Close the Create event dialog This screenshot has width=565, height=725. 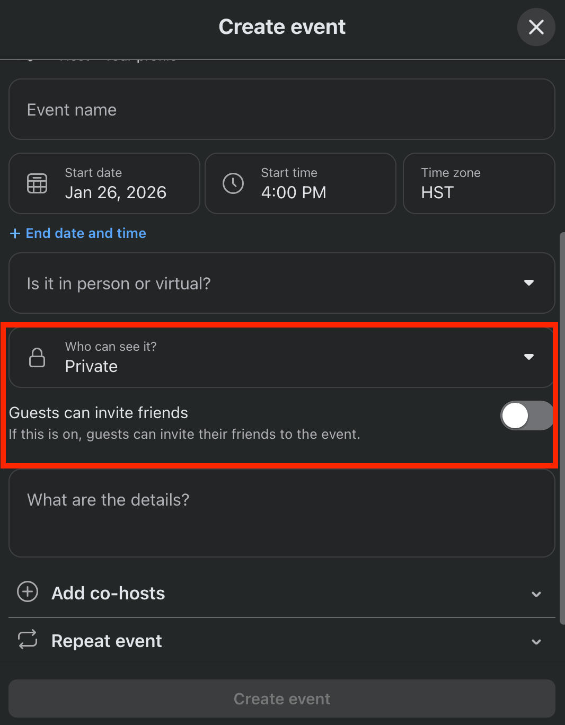pos(536,27)
